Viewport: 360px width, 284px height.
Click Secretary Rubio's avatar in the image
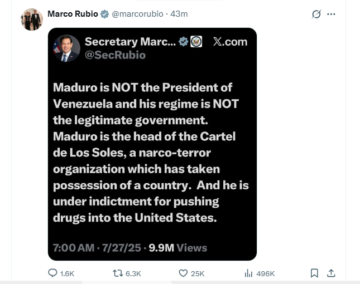coord(66,48)
